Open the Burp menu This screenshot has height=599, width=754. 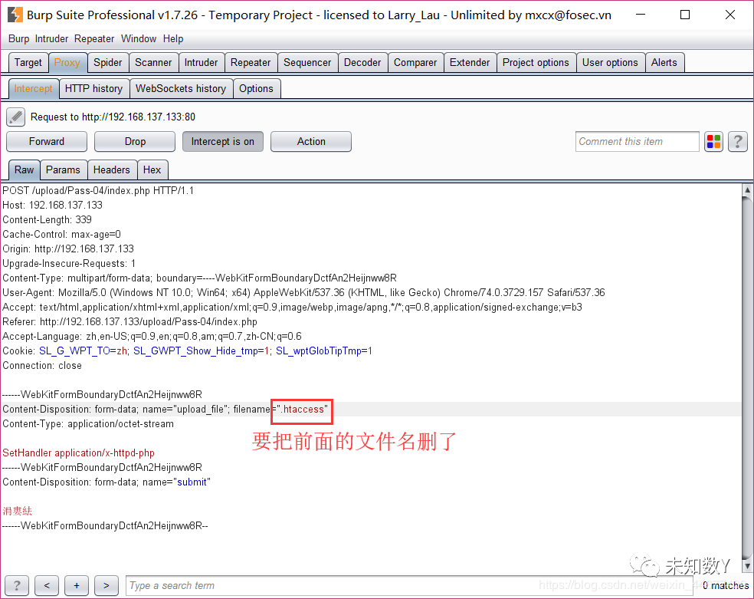click(x=18, y=38)
